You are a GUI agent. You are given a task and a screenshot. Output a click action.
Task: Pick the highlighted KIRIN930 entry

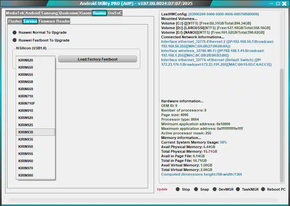pos(36,132)
